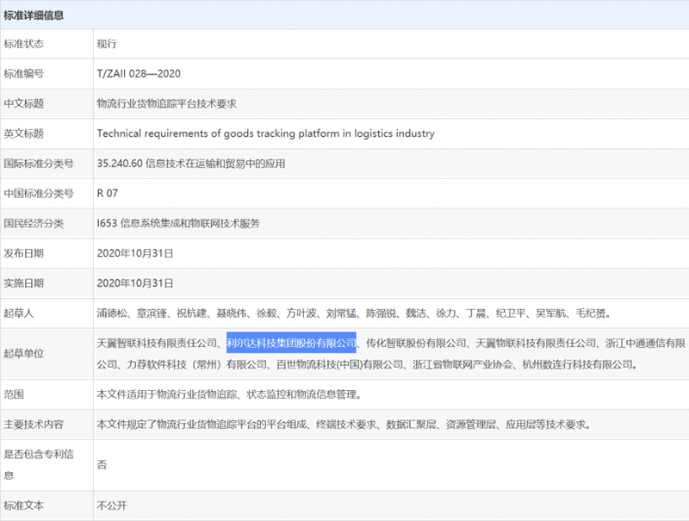Click the patent information value 否
This screenshot has height=521, width=689.
(102, 464)
